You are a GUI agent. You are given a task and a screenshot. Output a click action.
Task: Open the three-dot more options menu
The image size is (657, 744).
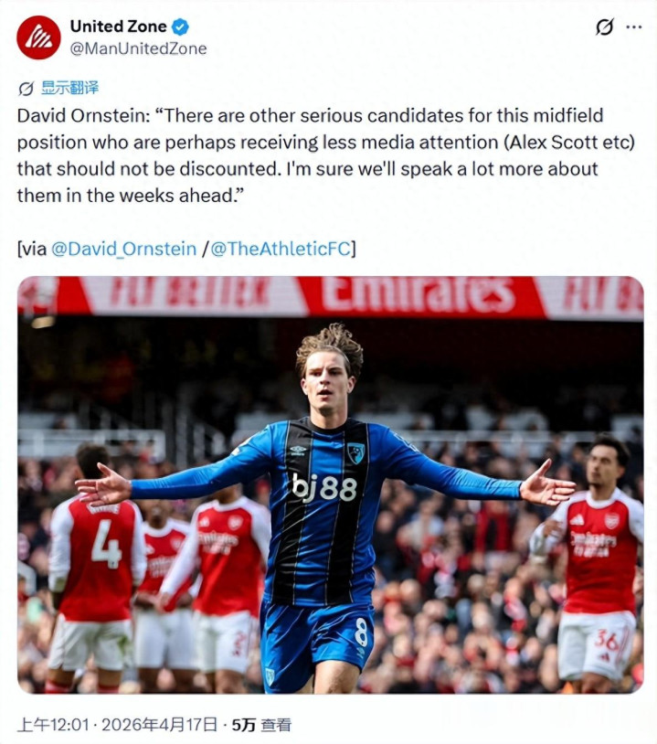(634, 27)
